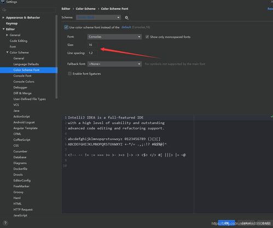Click the OK button
The height and width of the screenshot is (228, 273).
pos(226,223)
